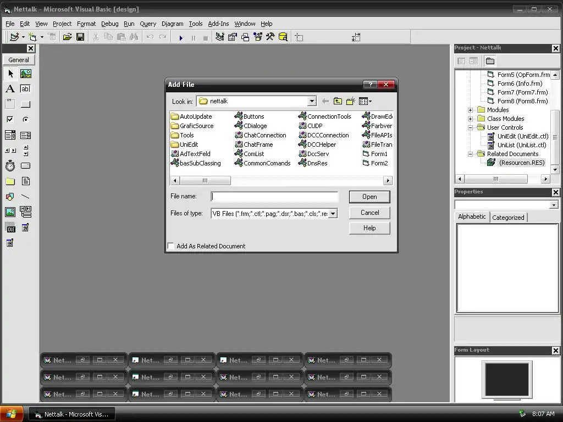The image size is (563, 422).
Task: Select the AutoUpdate folder in file list
Action: pyautogui.click(x=191, y=116)
